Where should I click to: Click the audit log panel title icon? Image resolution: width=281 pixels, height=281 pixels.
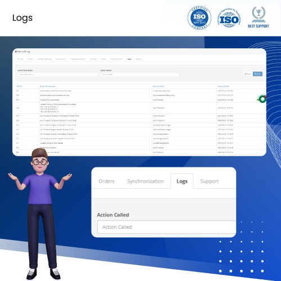(x=16, y=52)
